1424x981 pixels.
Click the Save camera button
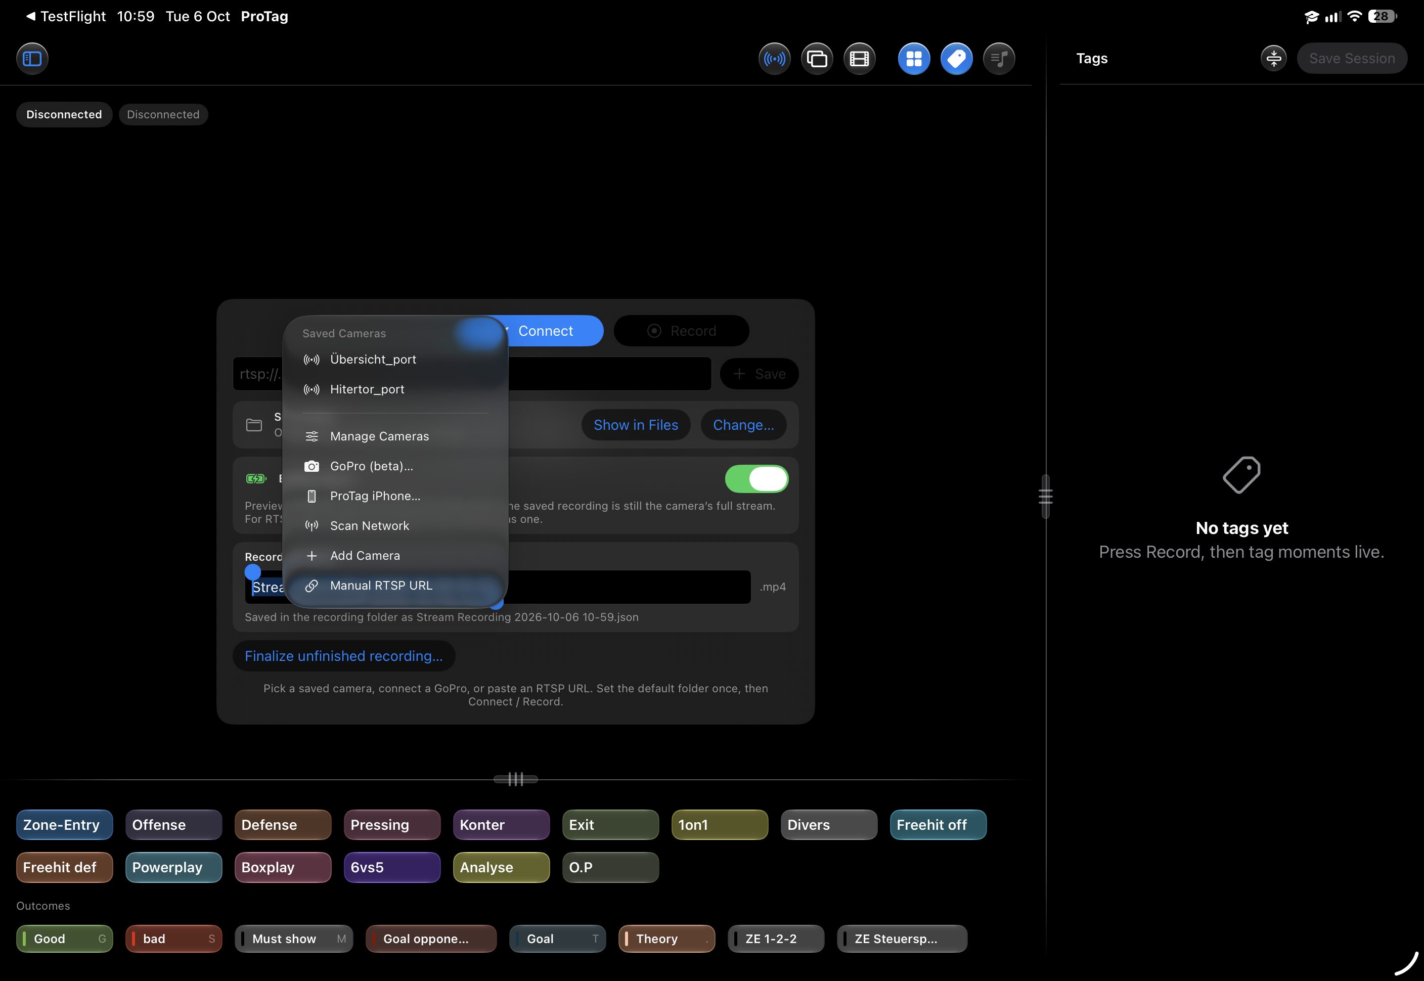pos(759,374)
